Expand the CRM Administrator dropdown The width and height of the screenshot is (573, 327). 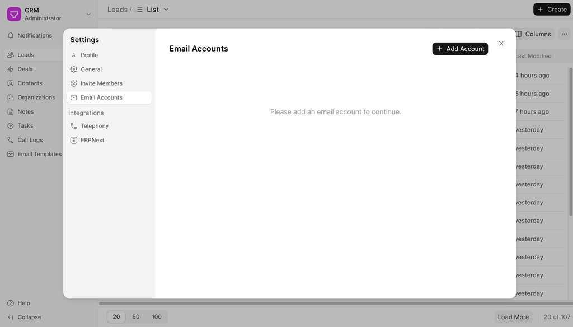coord(88,14)
